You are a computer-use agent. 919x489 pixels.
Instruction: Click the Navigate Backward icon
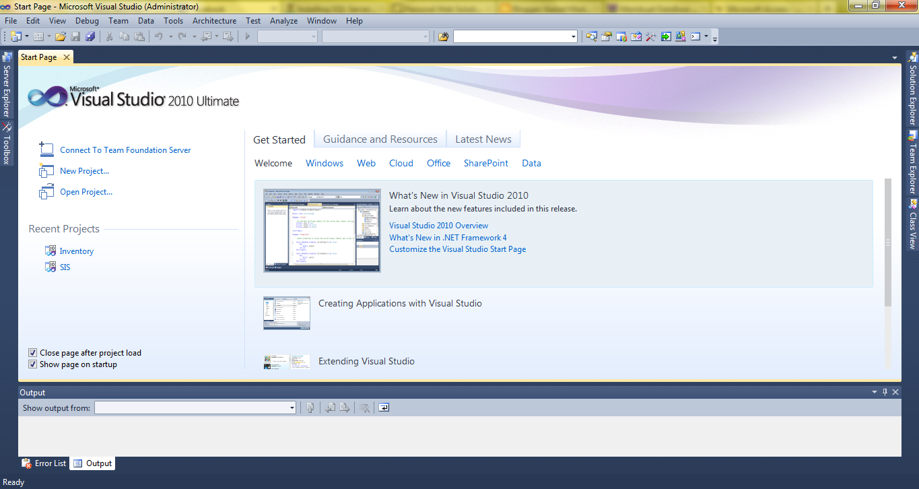(x=206, y=36)
